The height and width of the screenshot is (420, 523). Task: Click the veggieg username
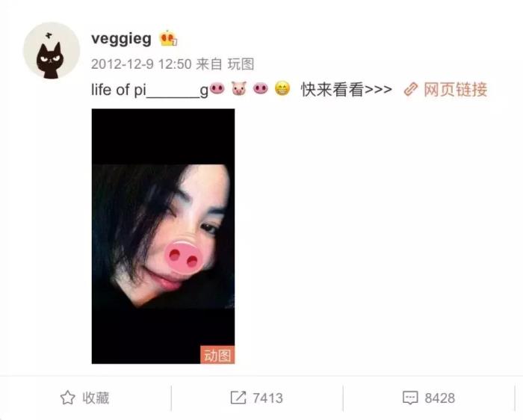121,39
